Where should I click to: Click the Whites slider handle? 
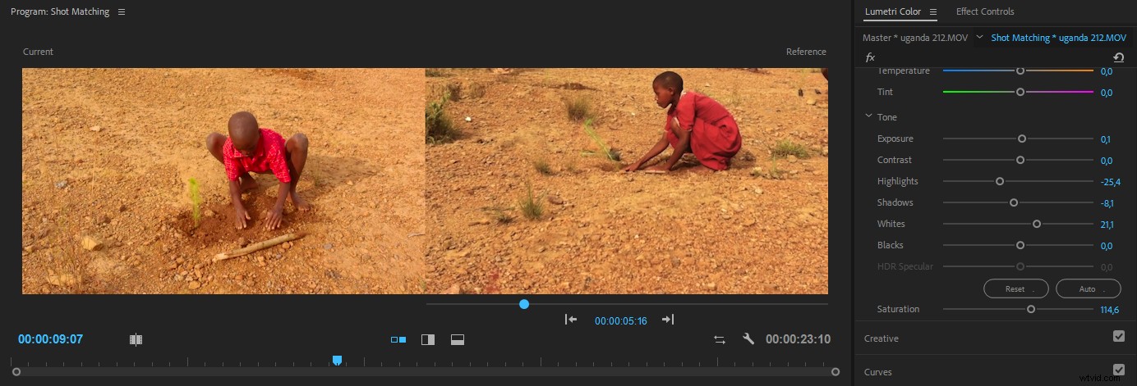pyautogui.click(x=1037, y=224)
